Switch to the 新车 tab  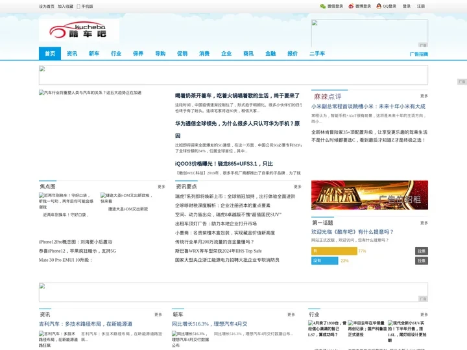(x=94, y=54)
